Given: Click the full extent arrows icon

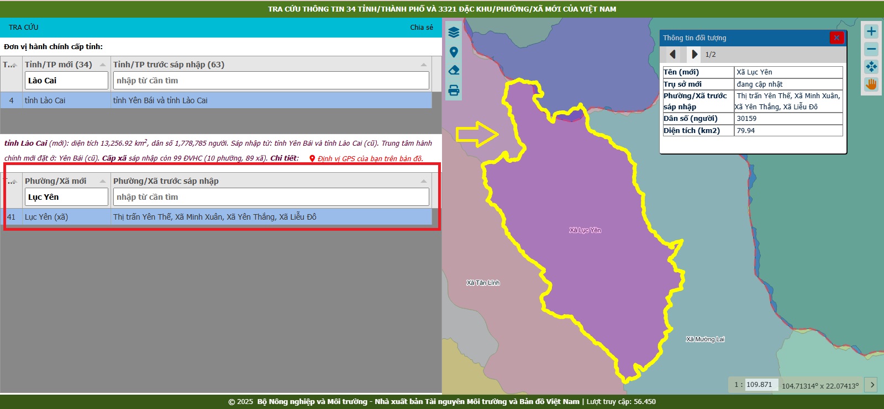Looking at the screenshot, I should [x=871, y=67].
